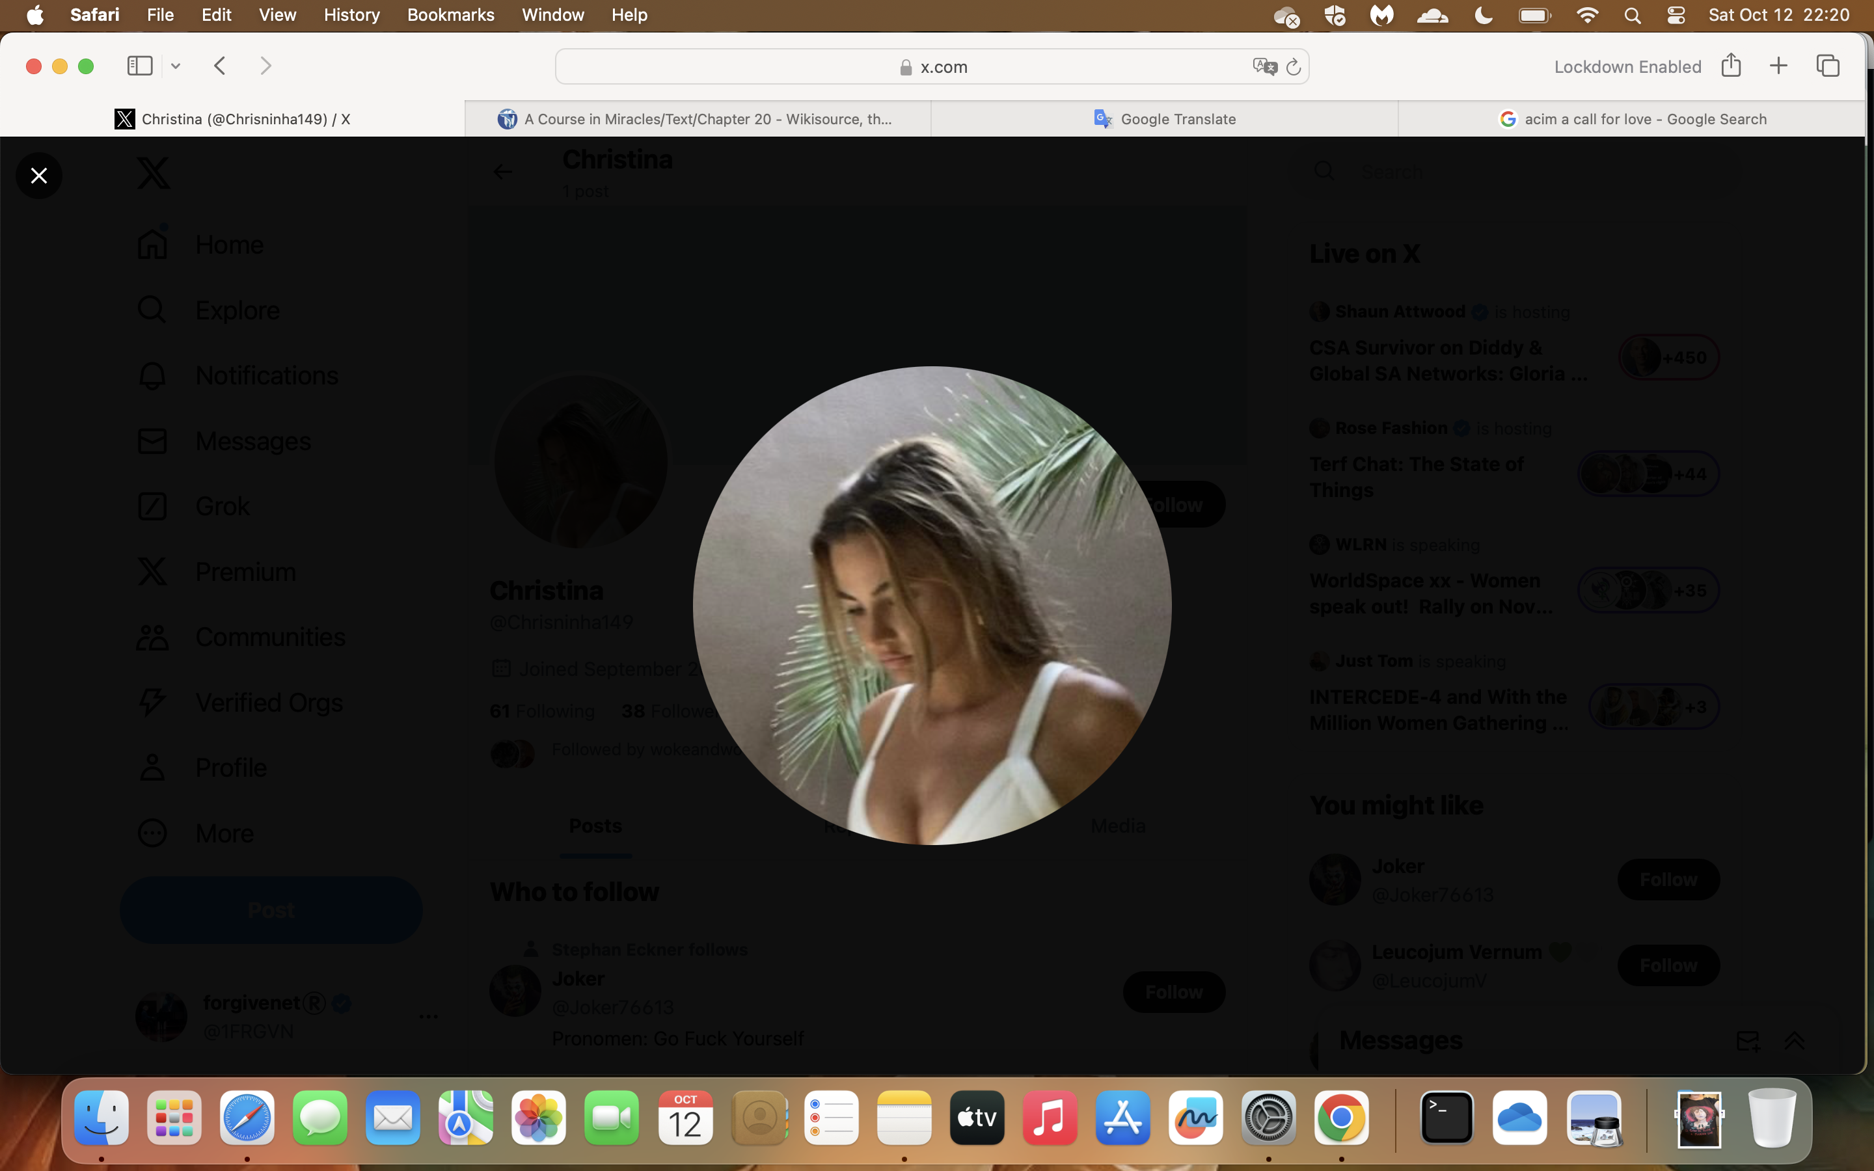Expand the Messages drawer
This screenshot has width=1874, height=1171.
point(1794,1041)
